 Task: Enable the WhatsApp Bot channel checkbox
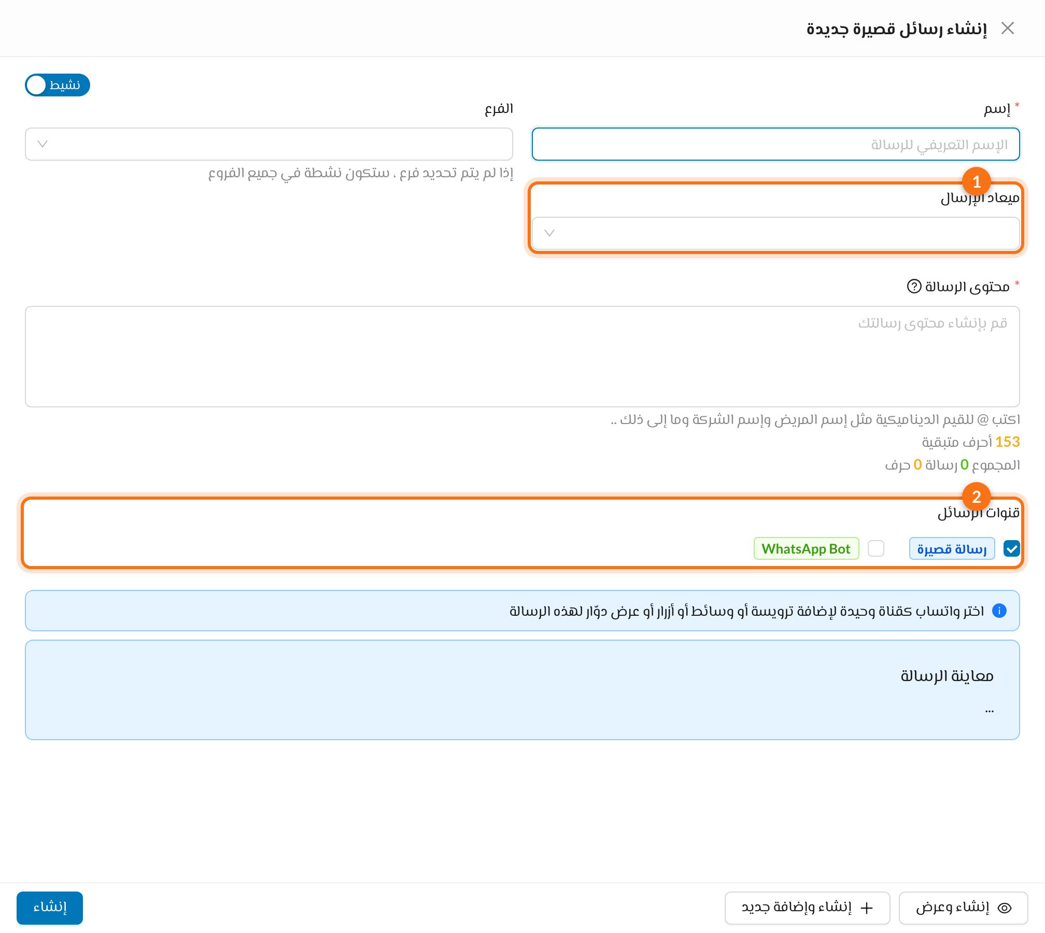coord(876,548)
